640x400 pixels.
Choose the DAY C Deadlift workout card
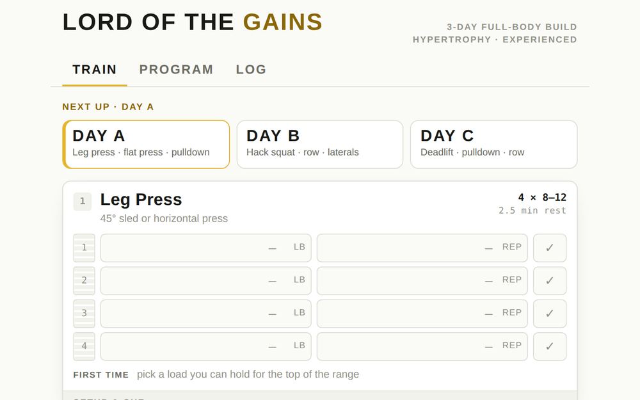tap(494, 145)
